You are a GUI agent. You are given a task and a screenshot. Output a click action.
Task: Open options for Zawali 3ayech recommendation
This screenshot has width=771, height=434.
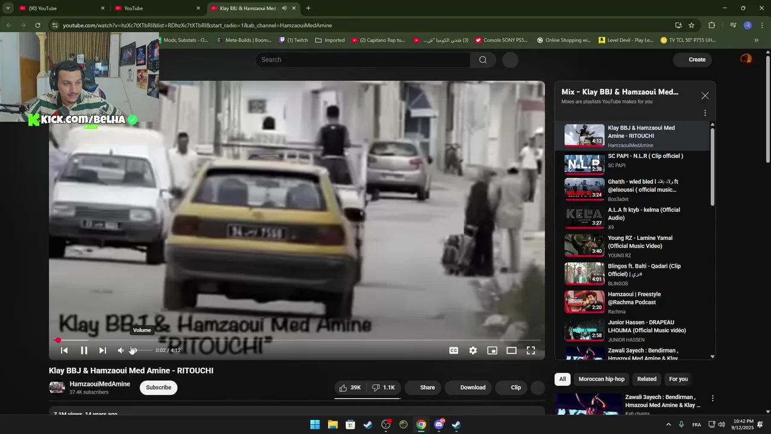click(x=713, y=398)
